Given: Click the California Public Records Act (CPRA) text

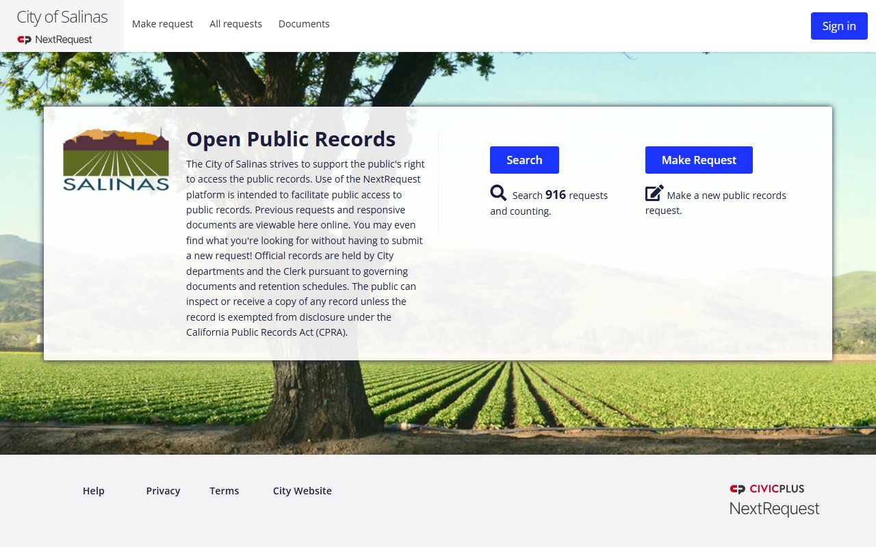Looking at the screenshot, I should point(267,332).
